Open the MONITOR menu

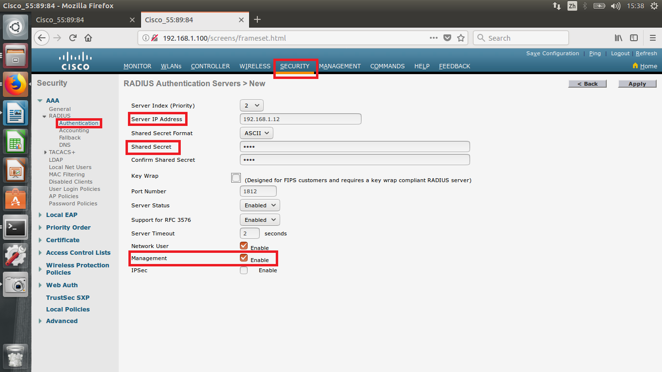[x=138, y=66]
